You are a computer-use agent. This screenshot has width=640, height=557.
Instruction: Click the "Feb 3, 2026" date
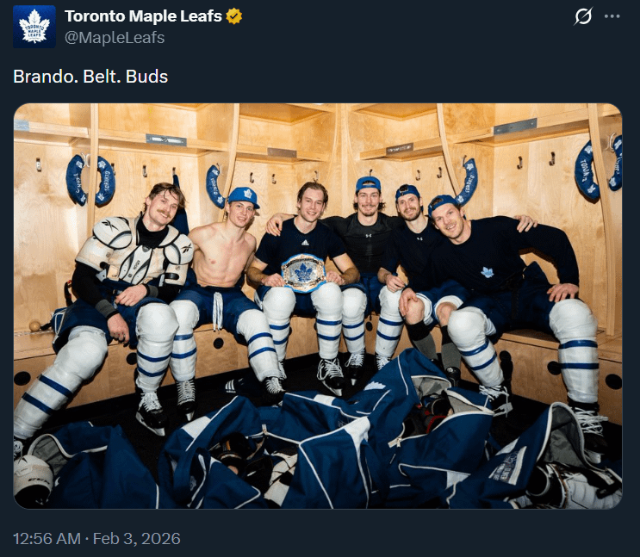point(137,539)
